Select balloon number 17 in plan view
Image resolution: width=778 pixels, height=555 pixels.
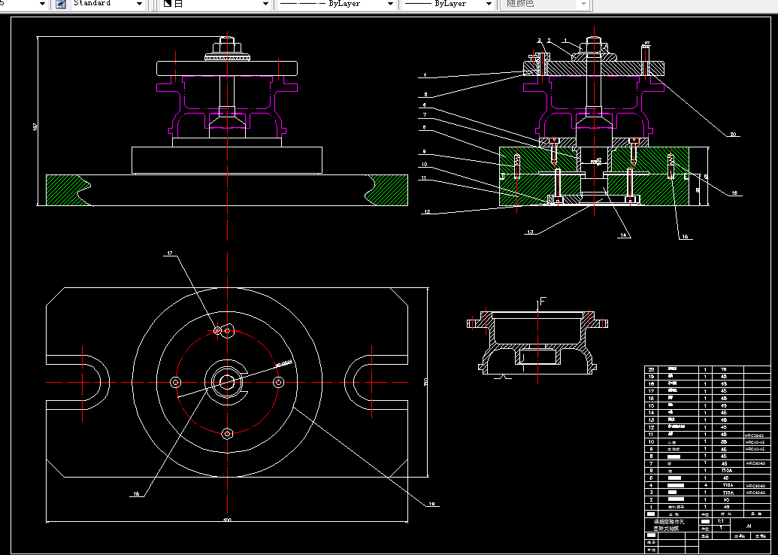pyautogui.click(x=170, y=253)
